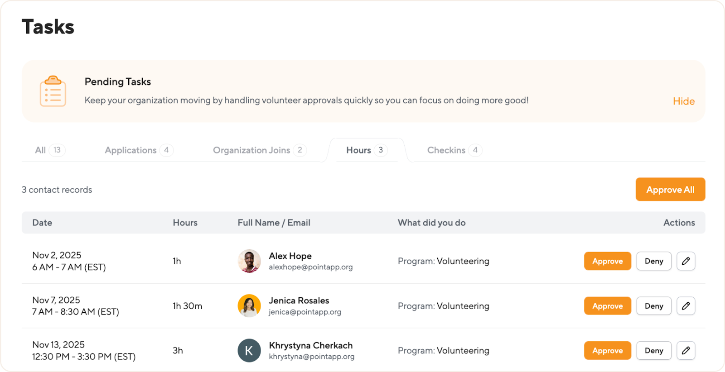The image size is (725, 372).
Task: Open the Checkins tab
Action: coord(454,150)
